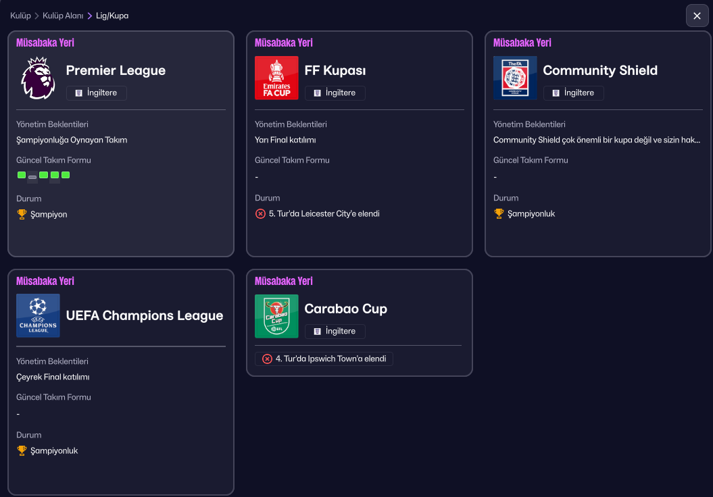The height and width of the screenshot is (497, 713).
Task: Click the trophy icon beside Şampiyon
Action: (22, 214)
